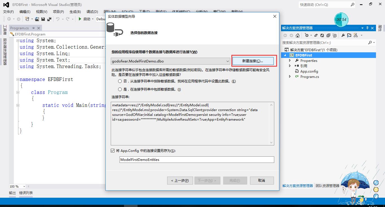This screenshot has height=207, width=385.
Task: Click the new project toolbar icon
Action: [x=27, y=19]
